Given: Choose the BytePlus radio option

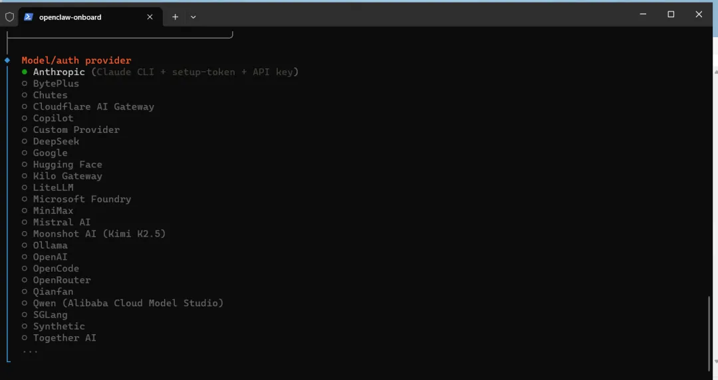Looking at the screenshot, I should click(x=51, y=83).
